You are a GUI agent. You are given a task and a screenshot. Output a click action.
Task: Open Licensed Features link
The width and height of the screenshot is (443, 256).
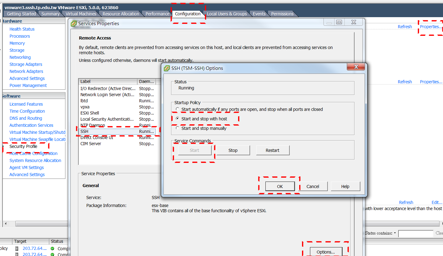coord(26,104)
